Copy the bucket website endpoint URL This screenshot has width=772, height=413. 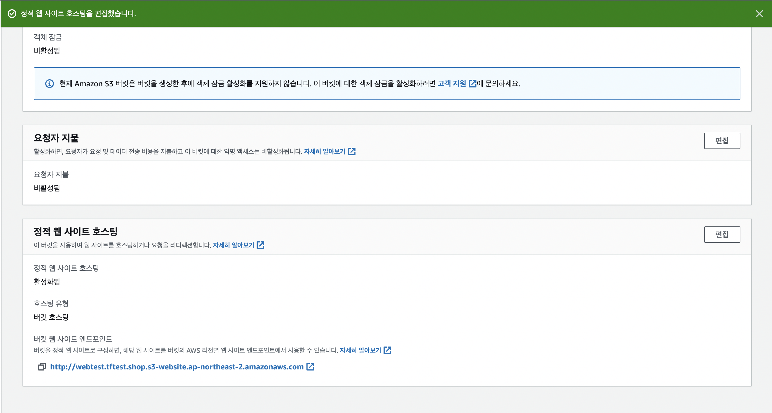click(x=42, y=367)
